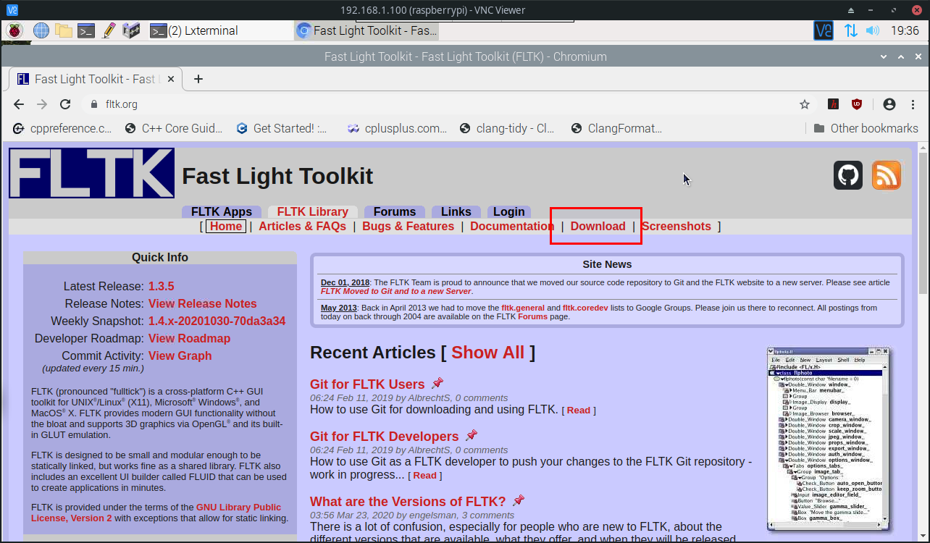Click View Roadmap link
Viewport: 930px width, 543px height.
pos(189,338)
